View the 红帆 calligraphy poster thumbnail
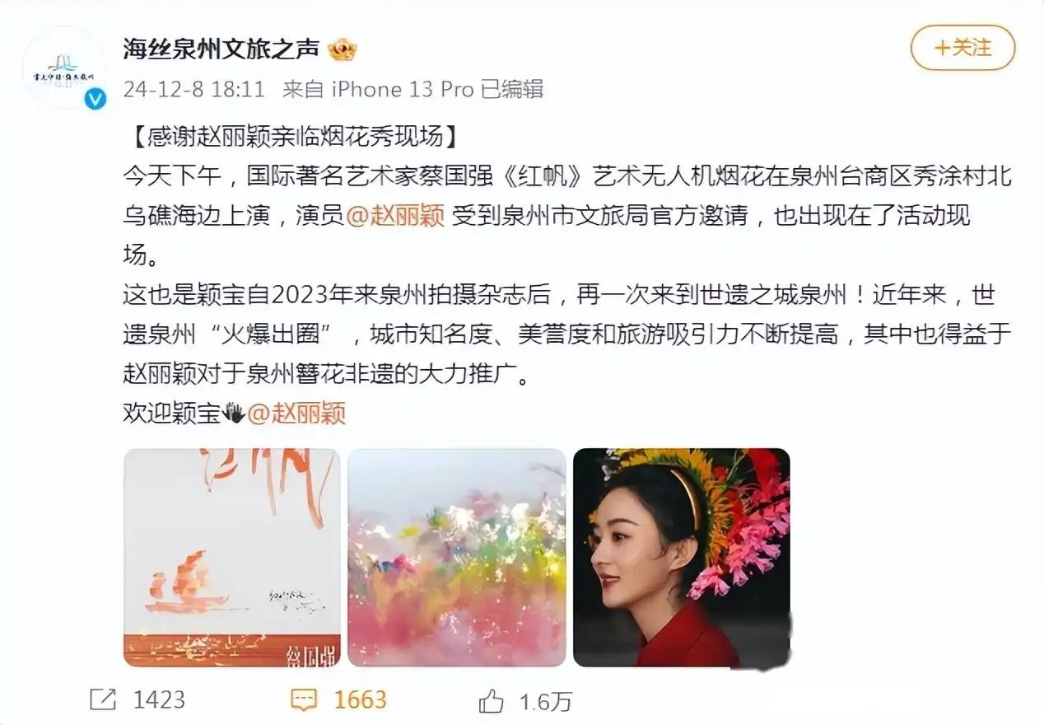Screen dimensions: 1044x725 click(x=232, y=558)
